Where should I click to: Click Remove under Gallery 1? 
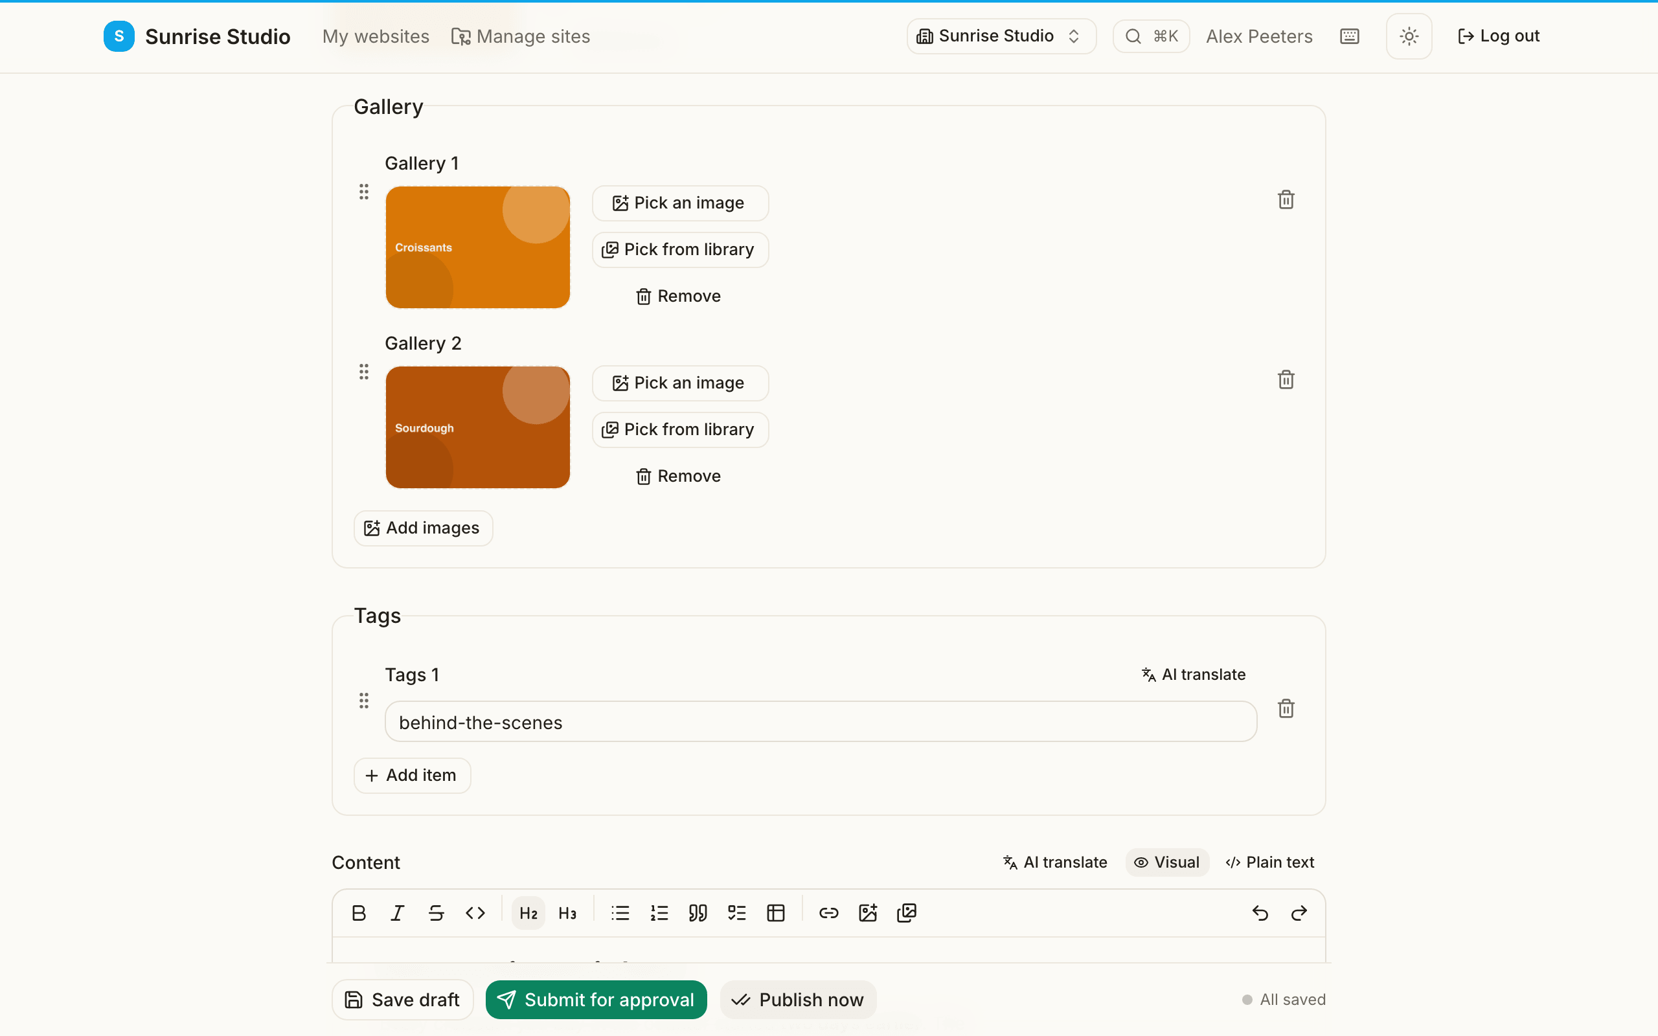pyautogui.click(x=678, y=296)
